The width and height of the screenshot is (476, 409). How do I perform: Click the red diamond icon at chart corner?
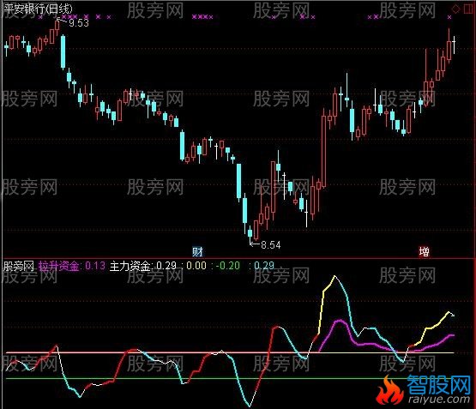[x=455, y=9]
